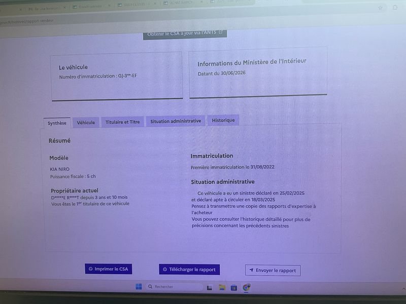
Task: Click 'déclaré apte à circuler en 18/03/2025' line
Action: [233, 200]
